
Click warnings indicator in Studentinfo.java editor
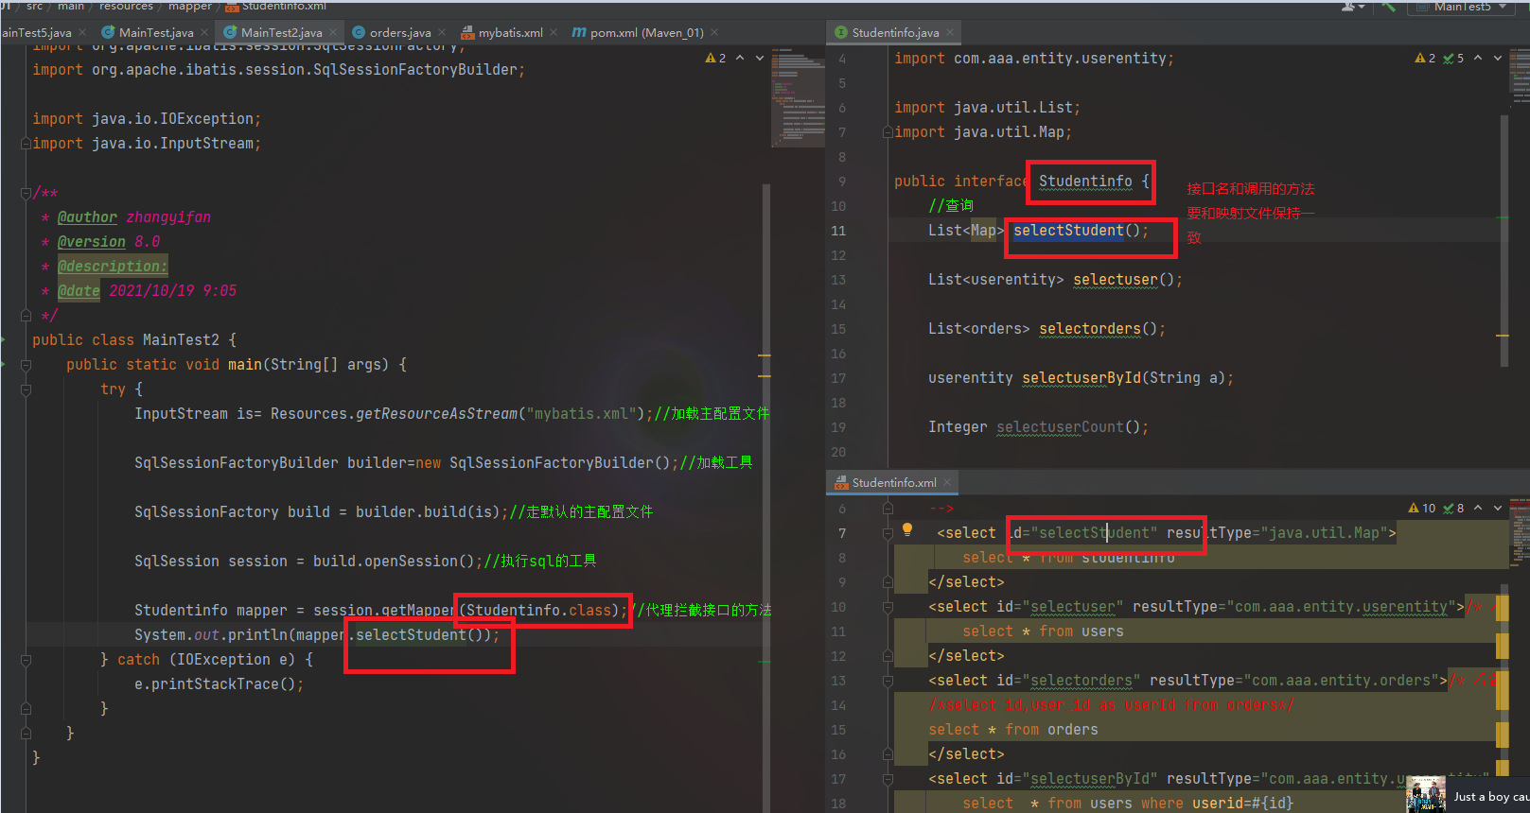coord(1425,59)
